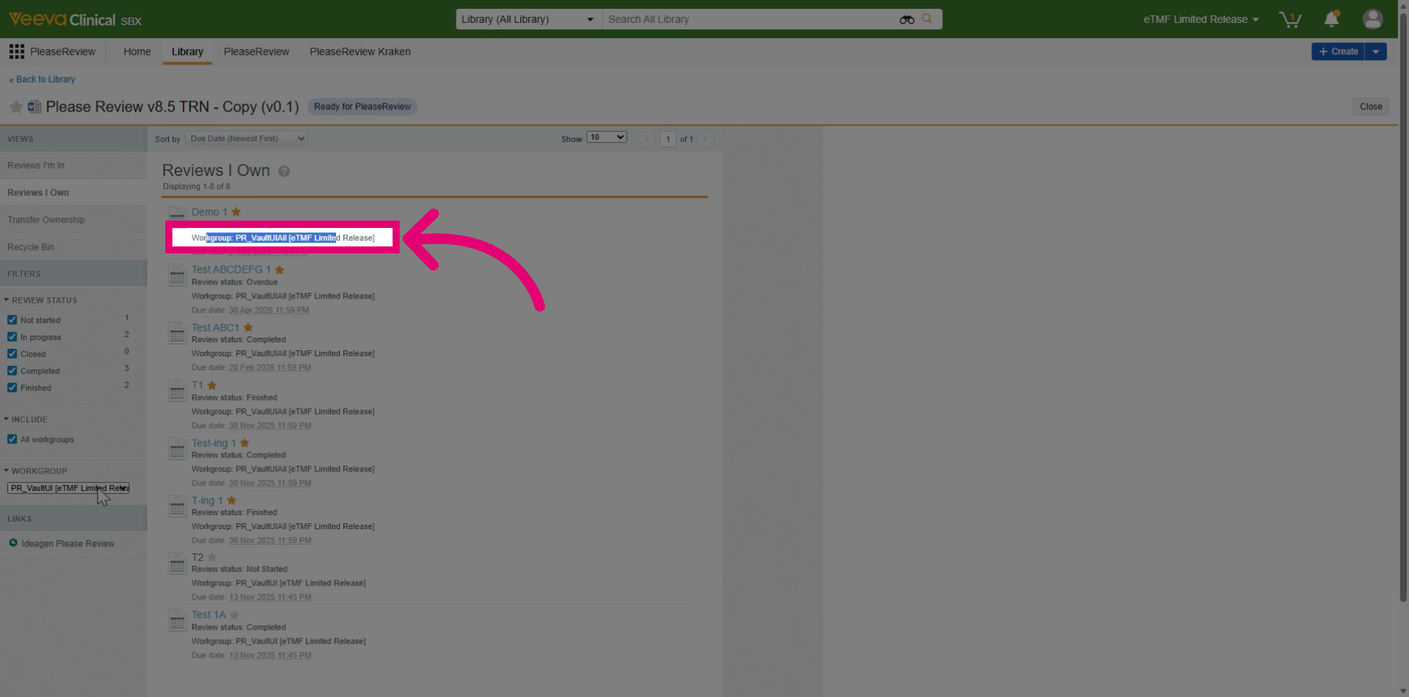Open the Create button dropdown arrow
This screenshot has width=1409, height=697.
(1376, 51)
